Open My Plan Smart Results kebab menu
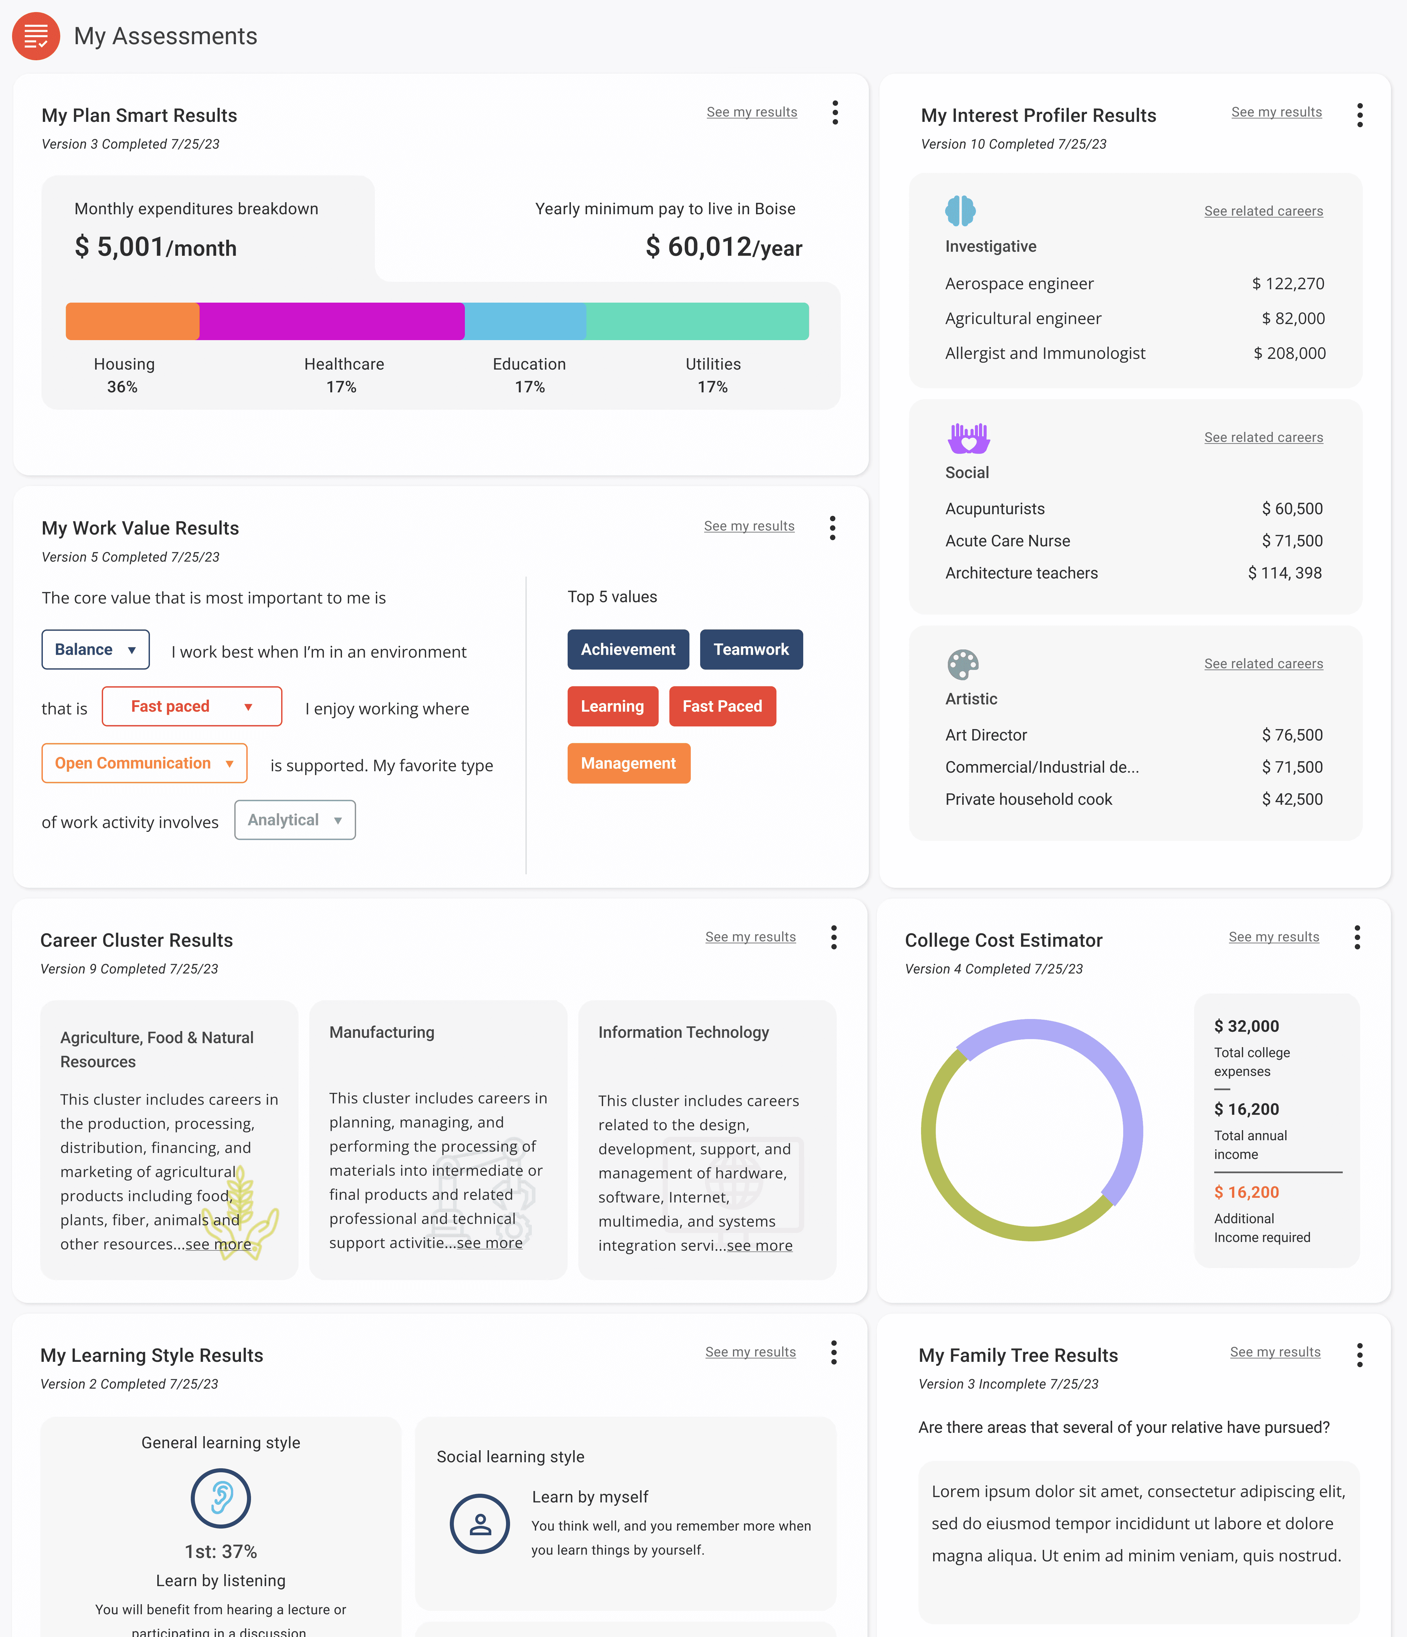Image resolution: width=1407 pixels, height=1637 pixels. 834,112
